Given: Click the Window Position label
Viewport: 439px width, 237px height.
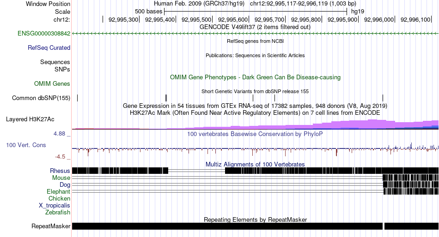Looking at the screenshot, I should point(48,4).
